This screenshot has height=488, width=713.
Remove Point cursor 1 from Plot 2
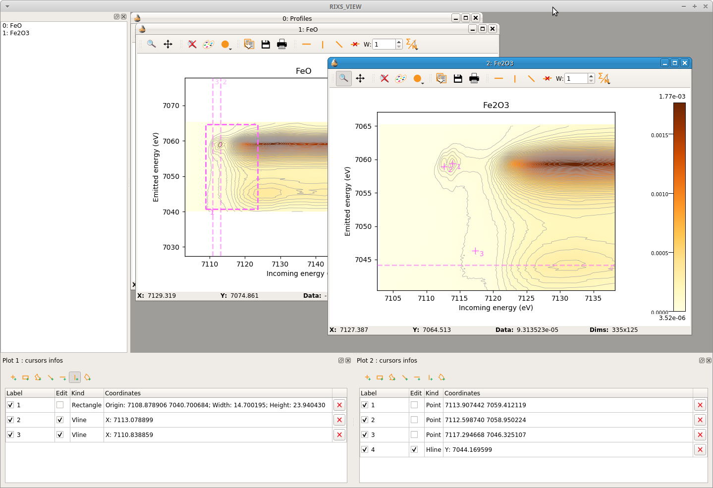pos(700,405)
